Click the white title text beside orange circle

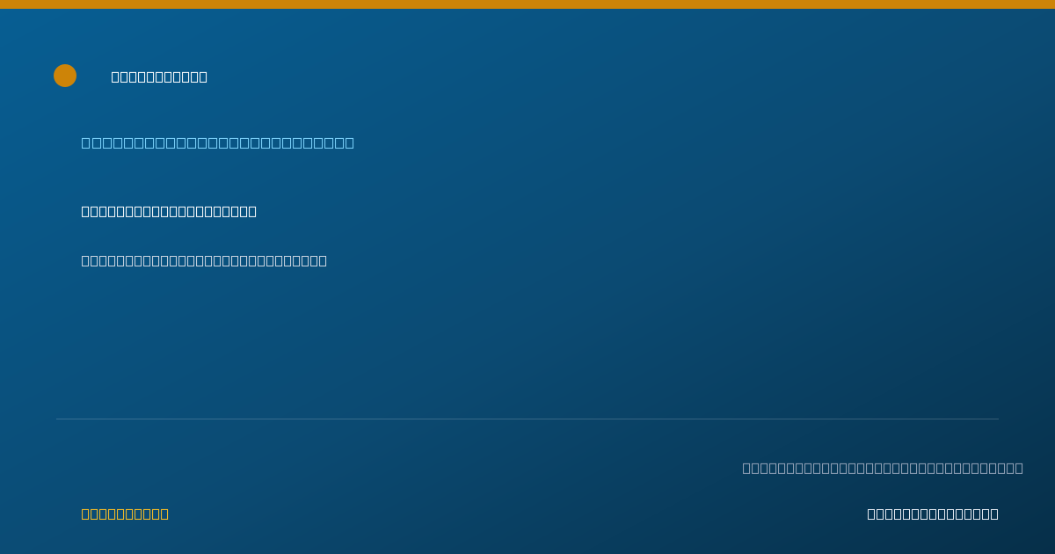pyautogui.click(x=159, y=77)
